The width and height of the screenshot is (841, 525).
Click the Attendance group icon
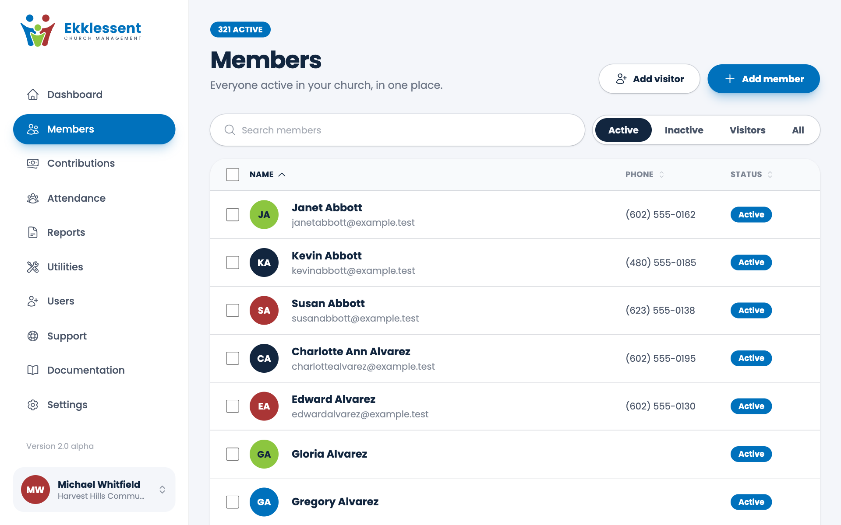coord(33,198)
